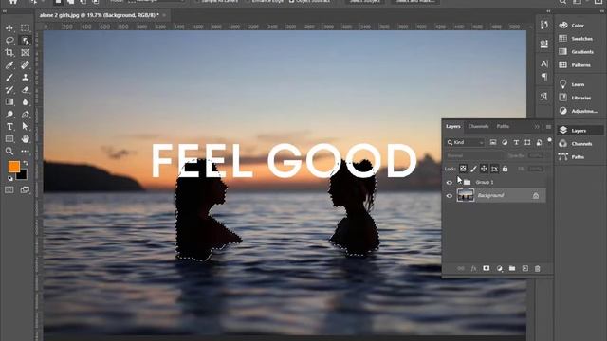Select the Hand tool

coord(26,139)
